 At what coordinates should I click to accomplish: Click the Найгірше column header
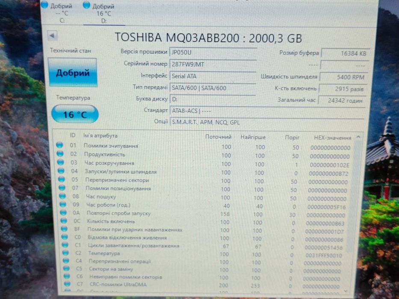[x=253, y=137]
